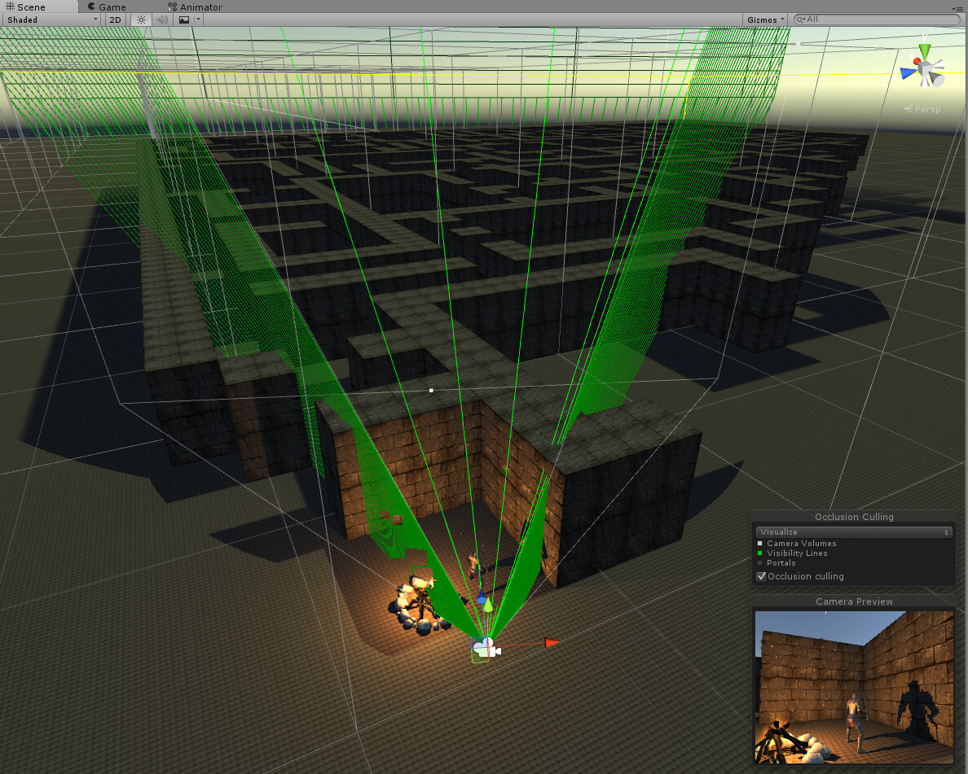Enable 2D view mode
This screenshot has height=774, width=968.
tap(115, 20)
